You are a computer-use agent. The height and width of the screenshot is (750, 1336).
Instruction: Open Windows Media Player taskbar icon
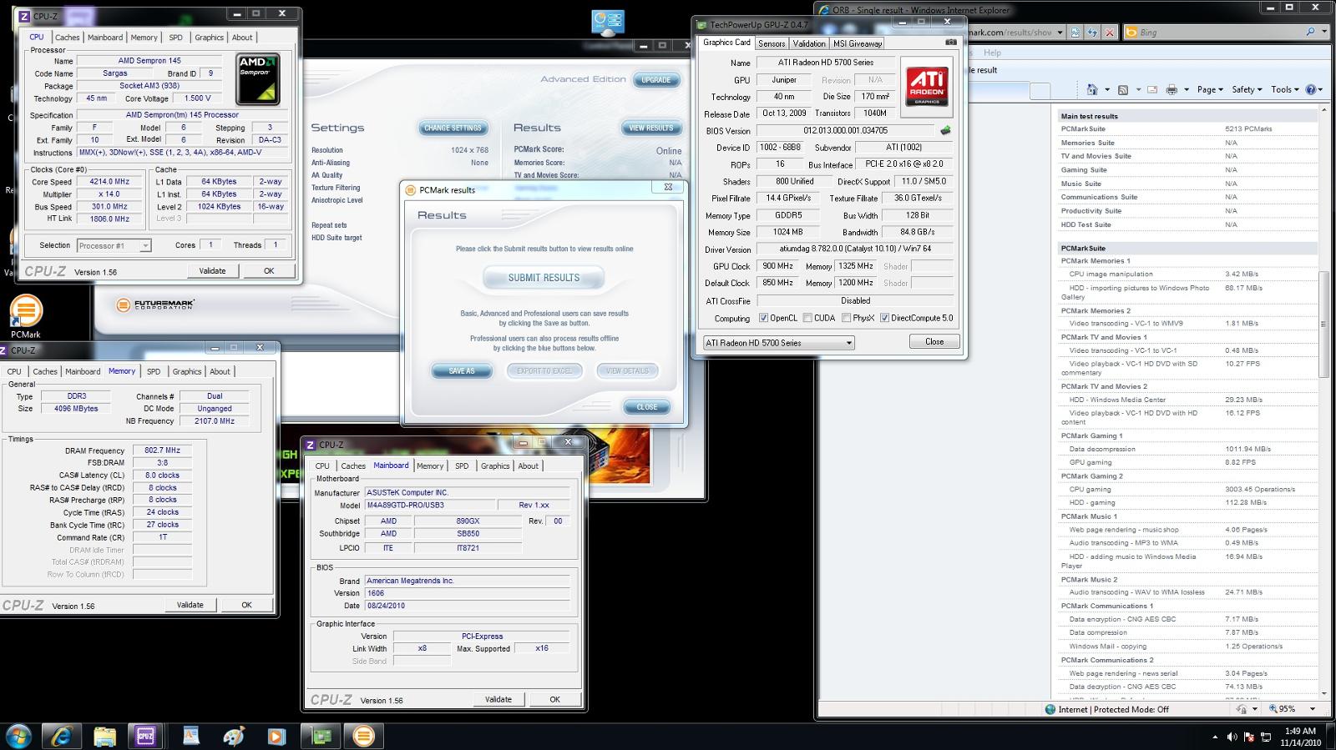pyautogui.click(x=276, y=736)
